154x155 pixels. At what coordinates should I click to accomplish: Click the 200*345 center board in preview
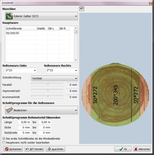tap(115, 95)
